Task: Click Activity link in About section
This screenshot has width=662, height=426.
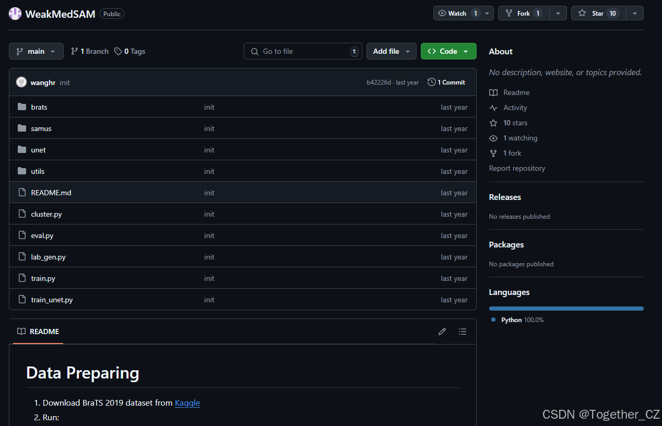Action: [x=515, y=108]
